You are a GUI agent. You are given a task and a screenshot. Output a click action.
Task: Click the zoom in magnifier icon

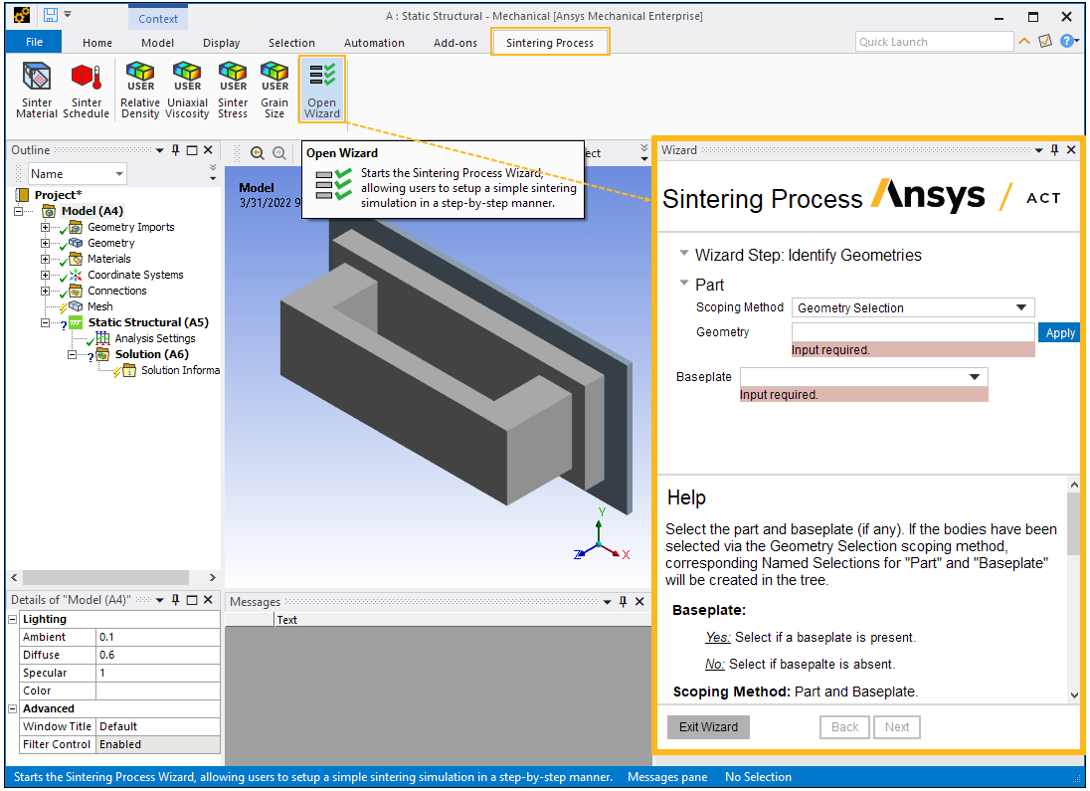258,153
